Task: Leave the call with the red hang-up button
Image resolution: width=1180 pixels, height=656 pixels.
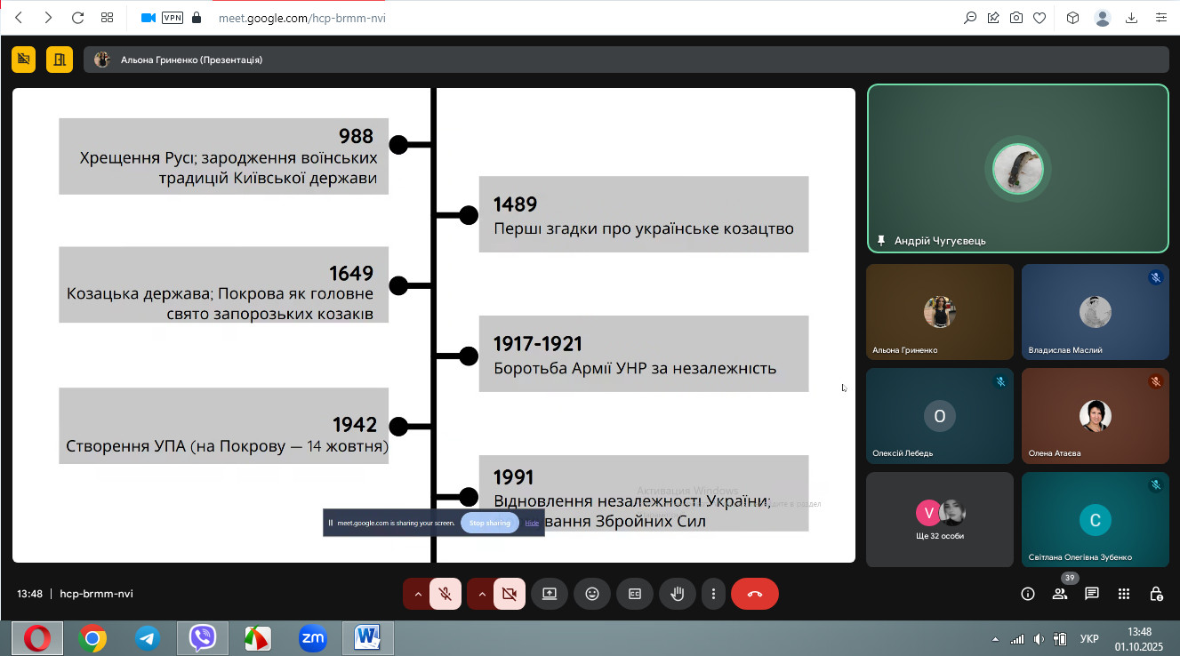Action: click(x=755, y=594)
